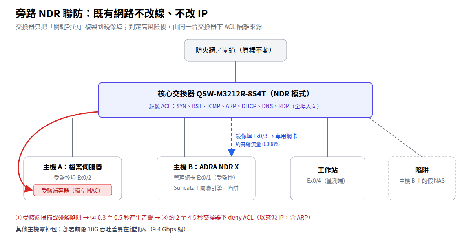This screenshot has height=251, width=471.
Task: Click 核心交換器 QSW-M3212R-8S4T title
Action: [235, 94]
